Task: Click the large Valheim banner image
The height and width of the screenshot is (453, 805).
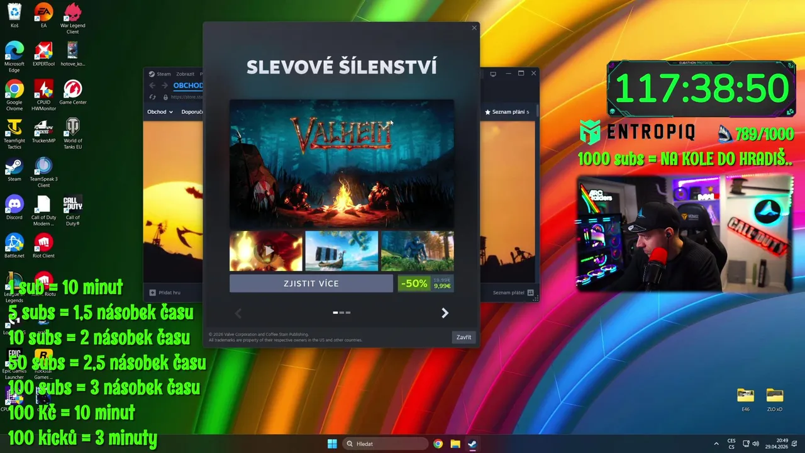Action: pyautogui.click(x=341, y=164)
